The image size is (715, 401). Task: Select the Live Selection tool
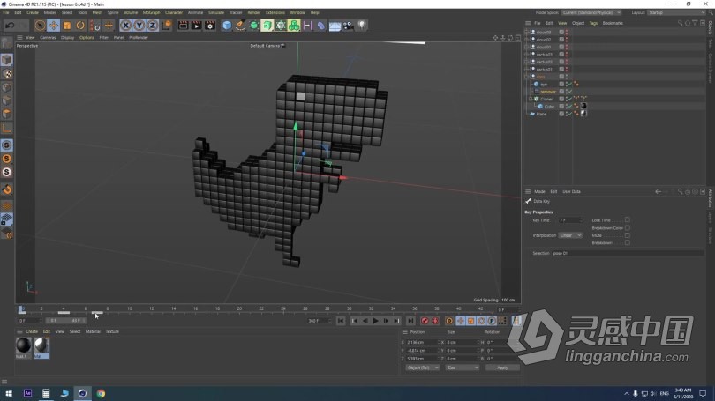[40, 26]
